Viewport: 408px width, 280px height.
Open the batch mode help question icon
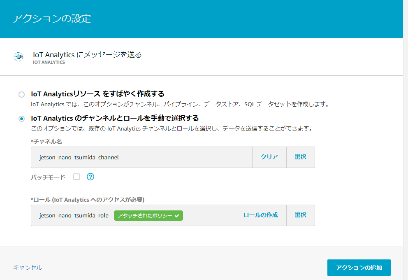point(90,177)
